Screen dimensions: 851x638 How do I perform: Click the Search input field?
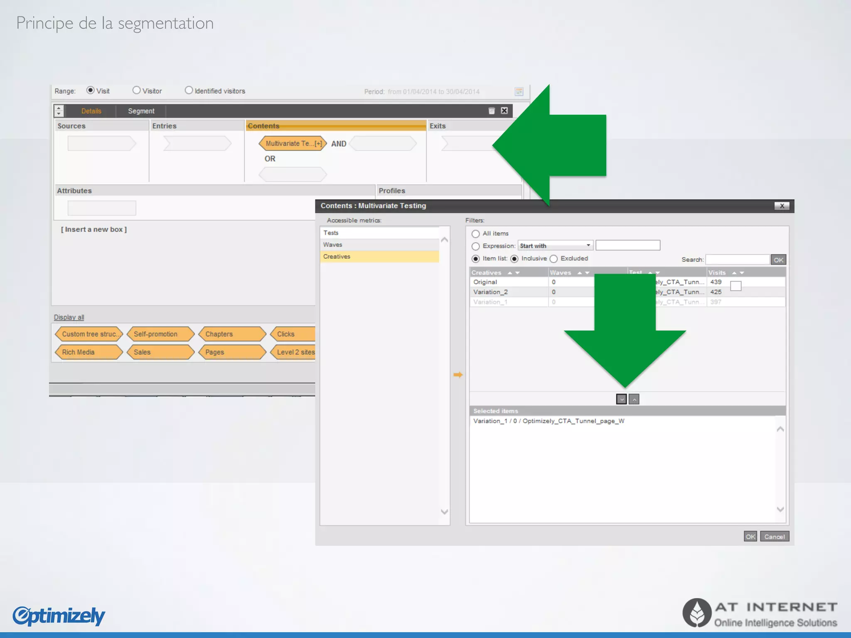(737, 260)
